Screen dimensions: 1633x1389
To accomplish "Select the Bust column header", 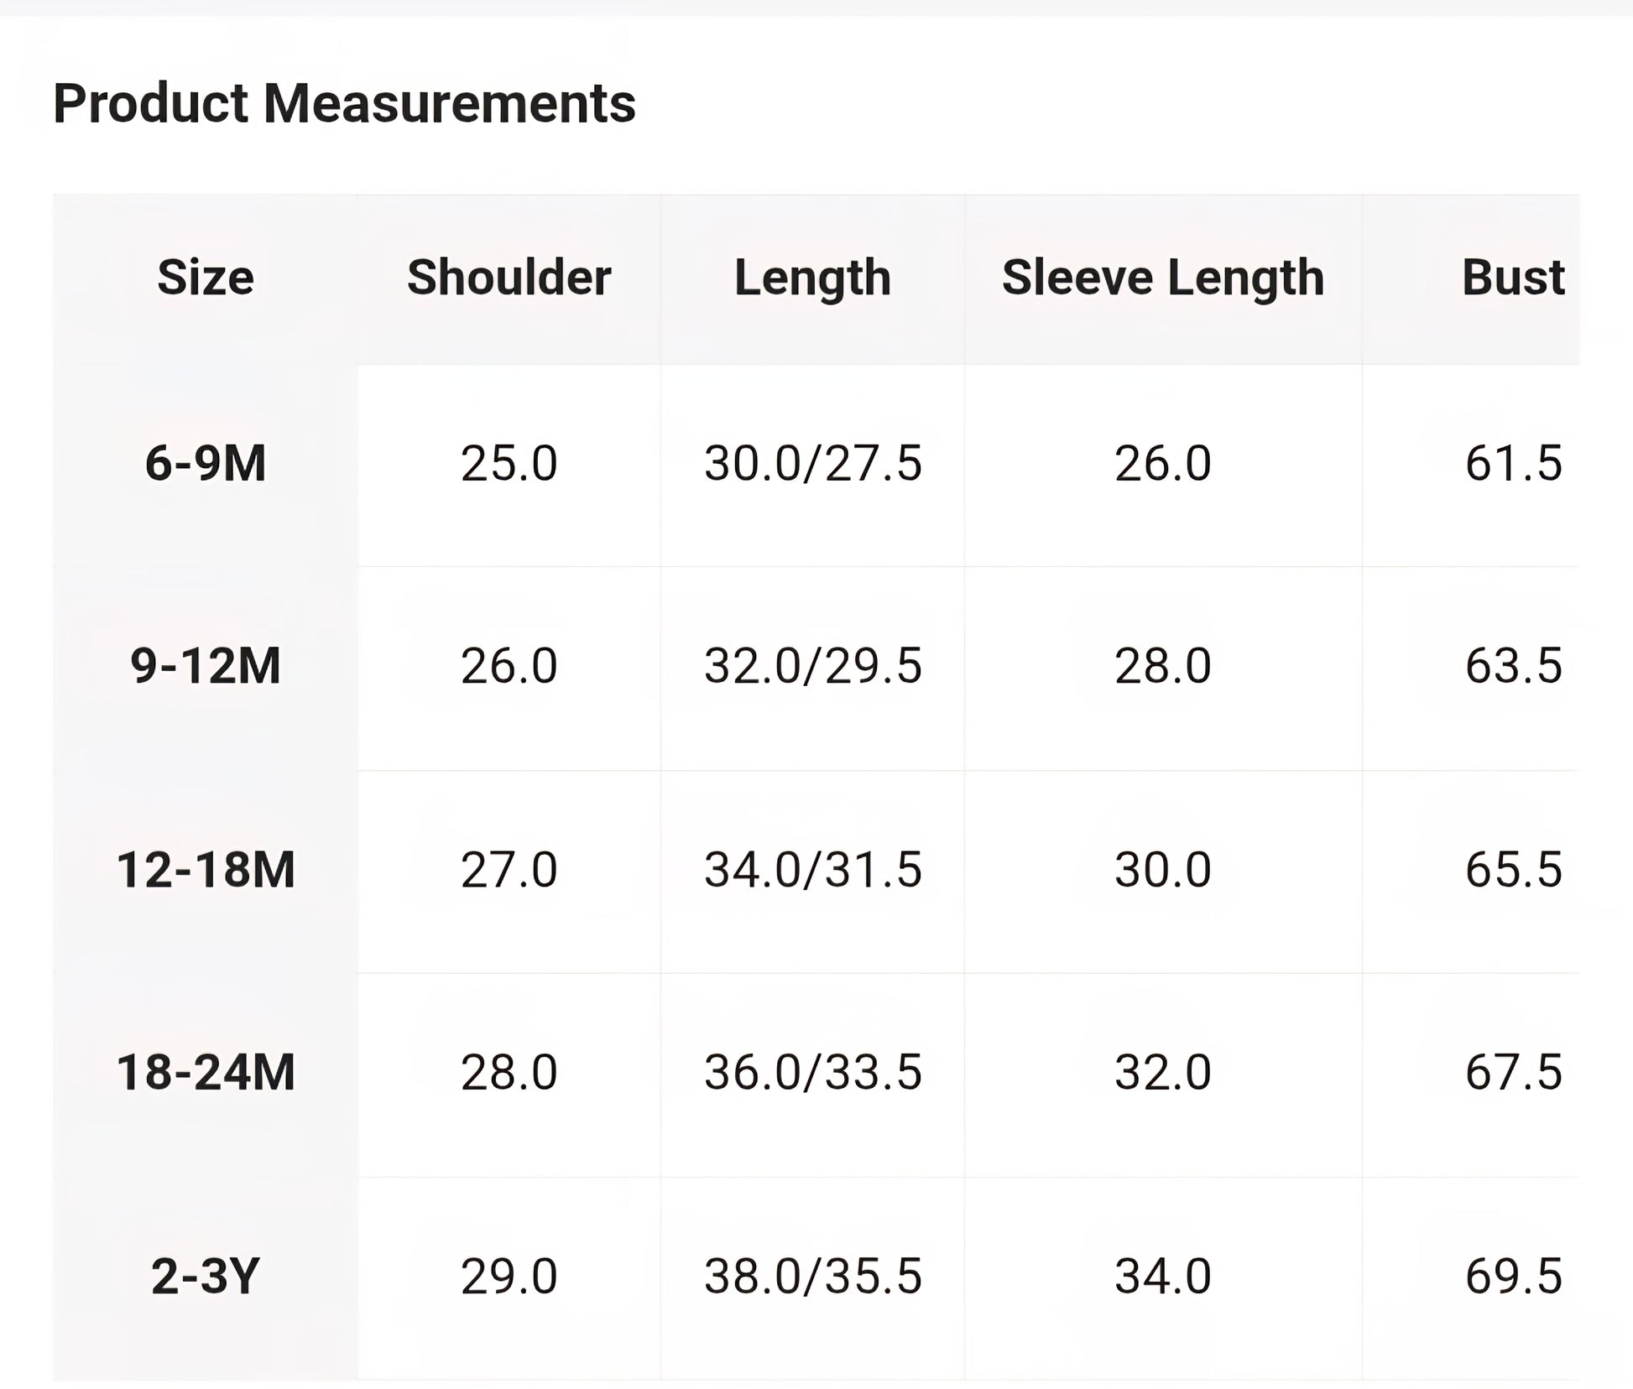I will pyautogui.click(x=1512, y=278).
